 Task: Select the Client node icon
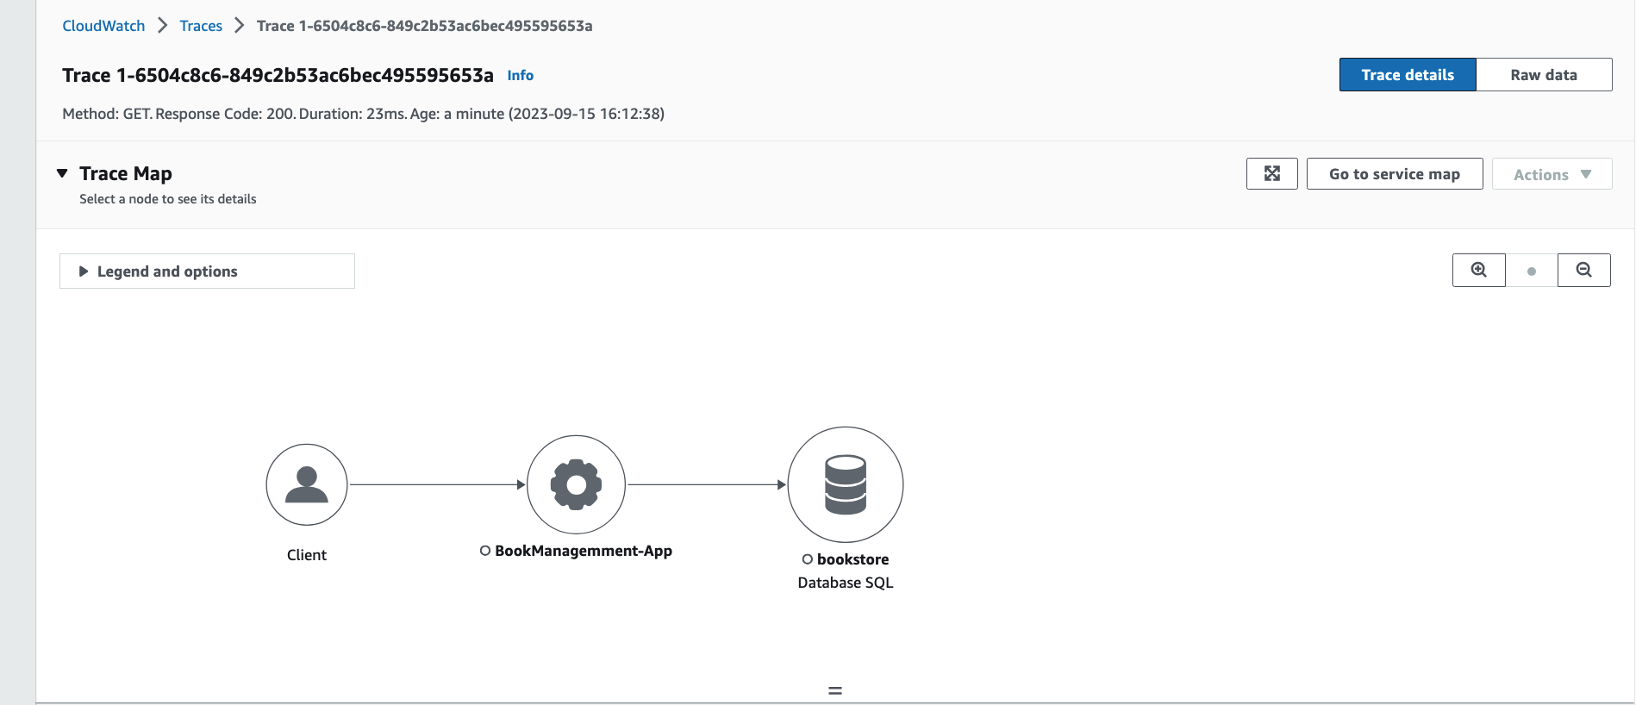pos(307,484)
